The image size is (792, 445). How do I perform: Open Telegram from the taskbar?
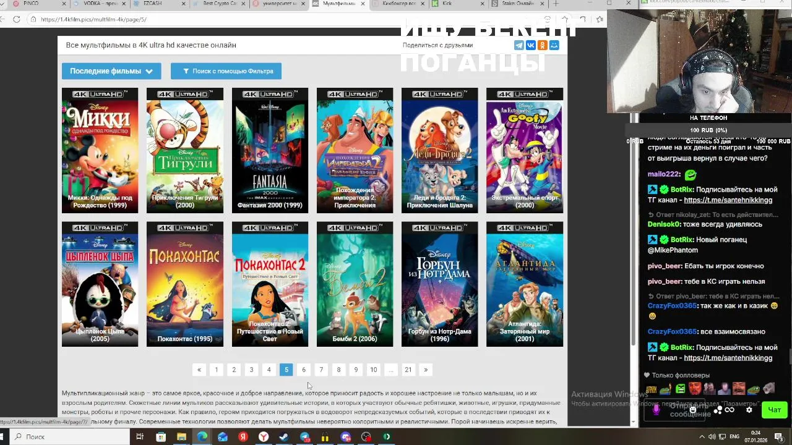click(x=304, y=437)
